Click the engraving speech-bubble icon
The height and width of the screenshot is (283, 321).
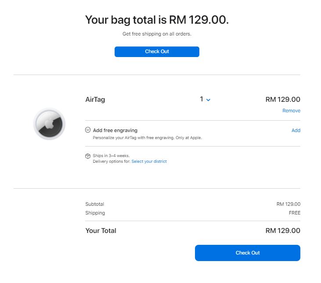click(88, 130)
